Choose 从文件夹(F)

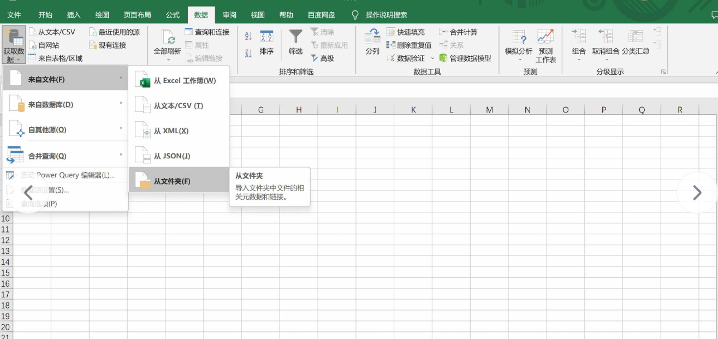coord(179,181)
